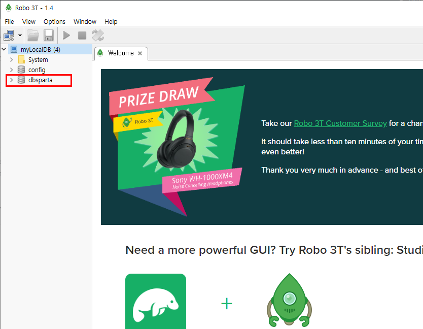
Task: Click the Connect to server icon
Action: click(x=9, y=36)
